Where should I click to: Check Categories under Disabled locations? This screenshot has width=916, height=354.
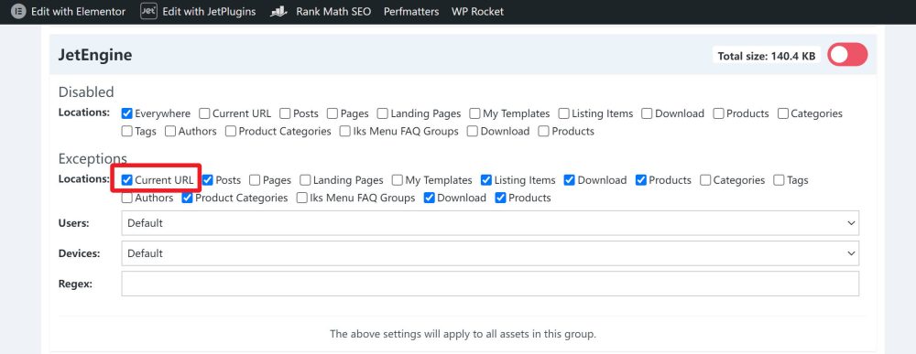tap(783, 113)
